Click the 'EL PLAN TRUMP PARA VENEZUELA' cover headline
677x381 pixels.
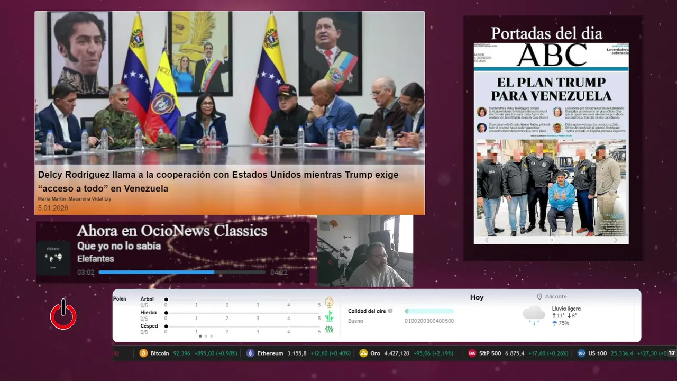click(x=551, y=89)
